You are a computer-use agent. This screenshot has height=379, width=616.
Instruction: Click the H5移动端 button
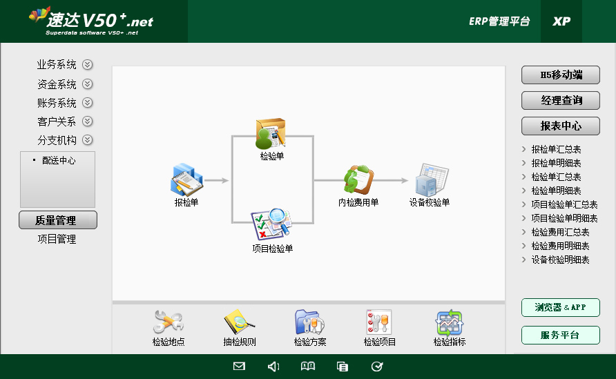click(561, 75)
